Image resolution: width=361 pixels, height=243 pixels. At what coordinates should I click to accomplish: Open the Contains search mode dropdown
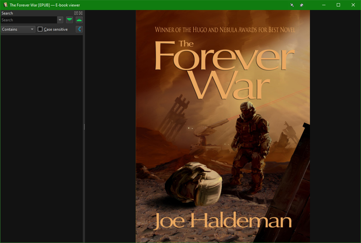(18, 29)
